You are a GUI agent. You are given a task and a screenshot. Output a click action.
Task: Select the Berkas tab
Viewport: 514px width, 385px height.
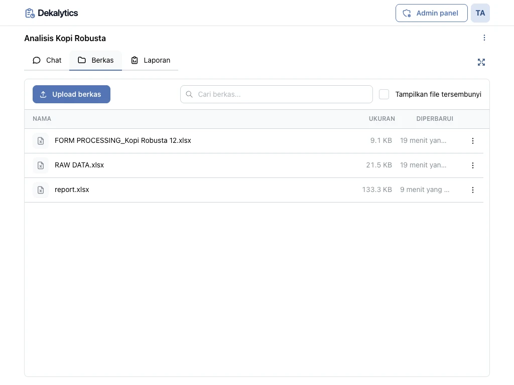coord(96,60)
